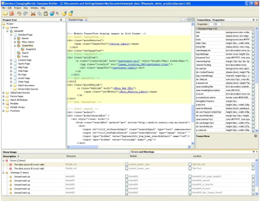The image size is (260, 201).
Task: Click the box beside a.hover property value
Action: [253, 94]
